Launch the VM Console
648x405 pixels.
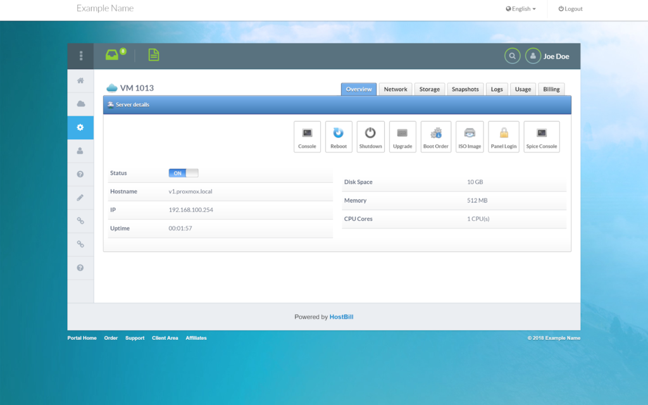click(307, 137)
